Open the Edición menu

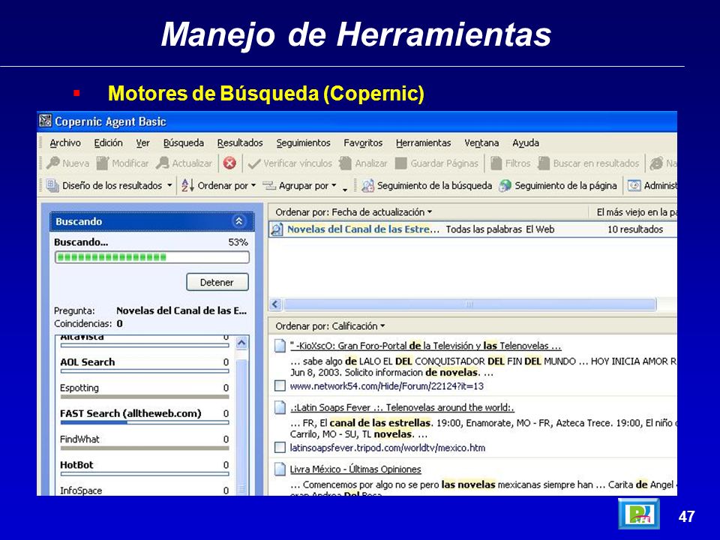click(x=108, y=142)
